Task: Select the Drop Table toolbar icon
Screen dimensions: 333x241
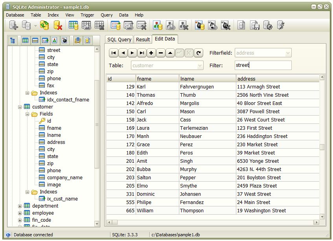Action: point(98,25)
